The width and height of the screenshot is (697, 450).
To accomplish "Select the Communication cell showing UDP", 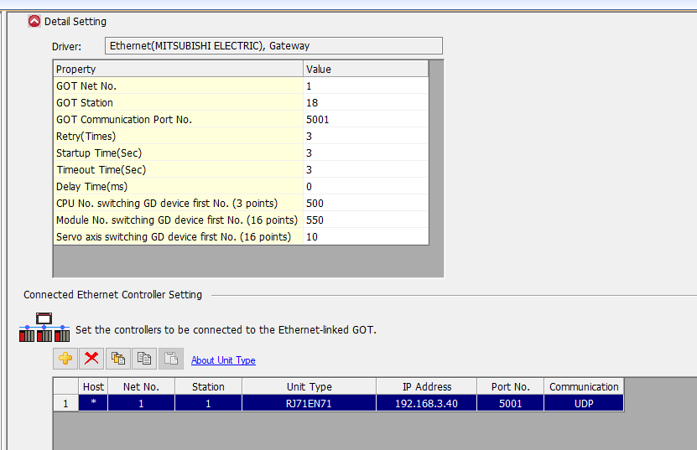I will [x=583, y=403].
